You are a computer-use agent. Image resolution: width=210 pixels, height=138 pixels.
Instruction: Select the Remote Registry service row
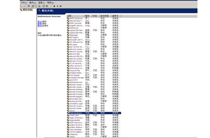(94, 97)
